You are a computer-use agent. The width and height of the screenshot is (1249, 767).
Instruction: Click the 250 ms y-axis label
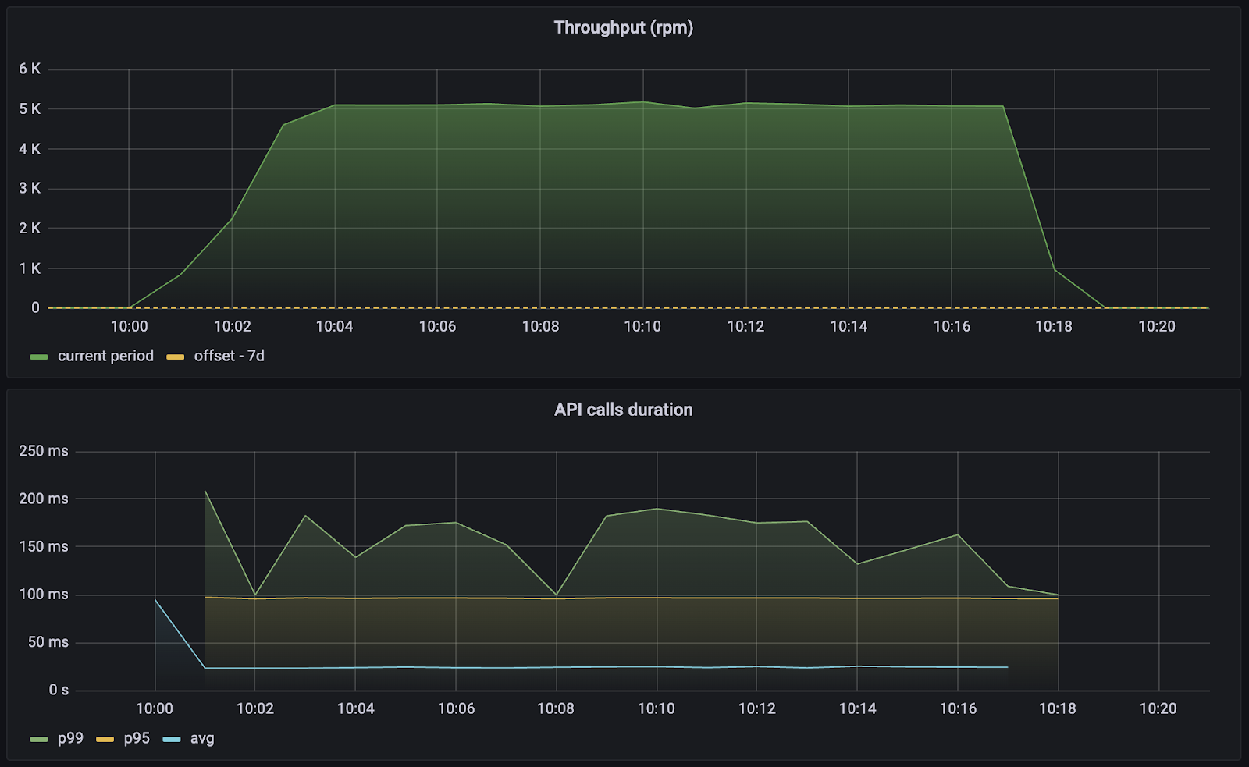pyautogui.click(x=44, y=451)
